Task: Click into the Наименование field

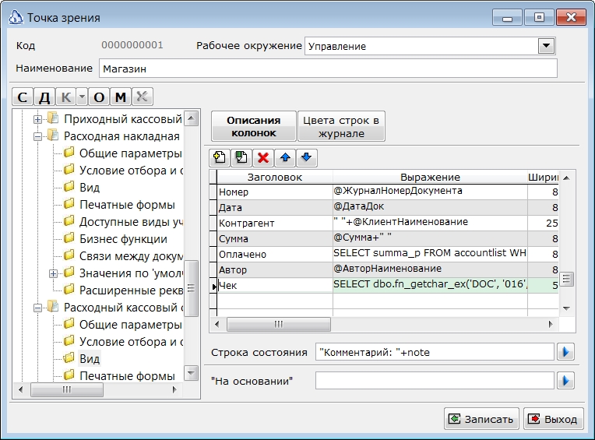Action: click(328, 69)
